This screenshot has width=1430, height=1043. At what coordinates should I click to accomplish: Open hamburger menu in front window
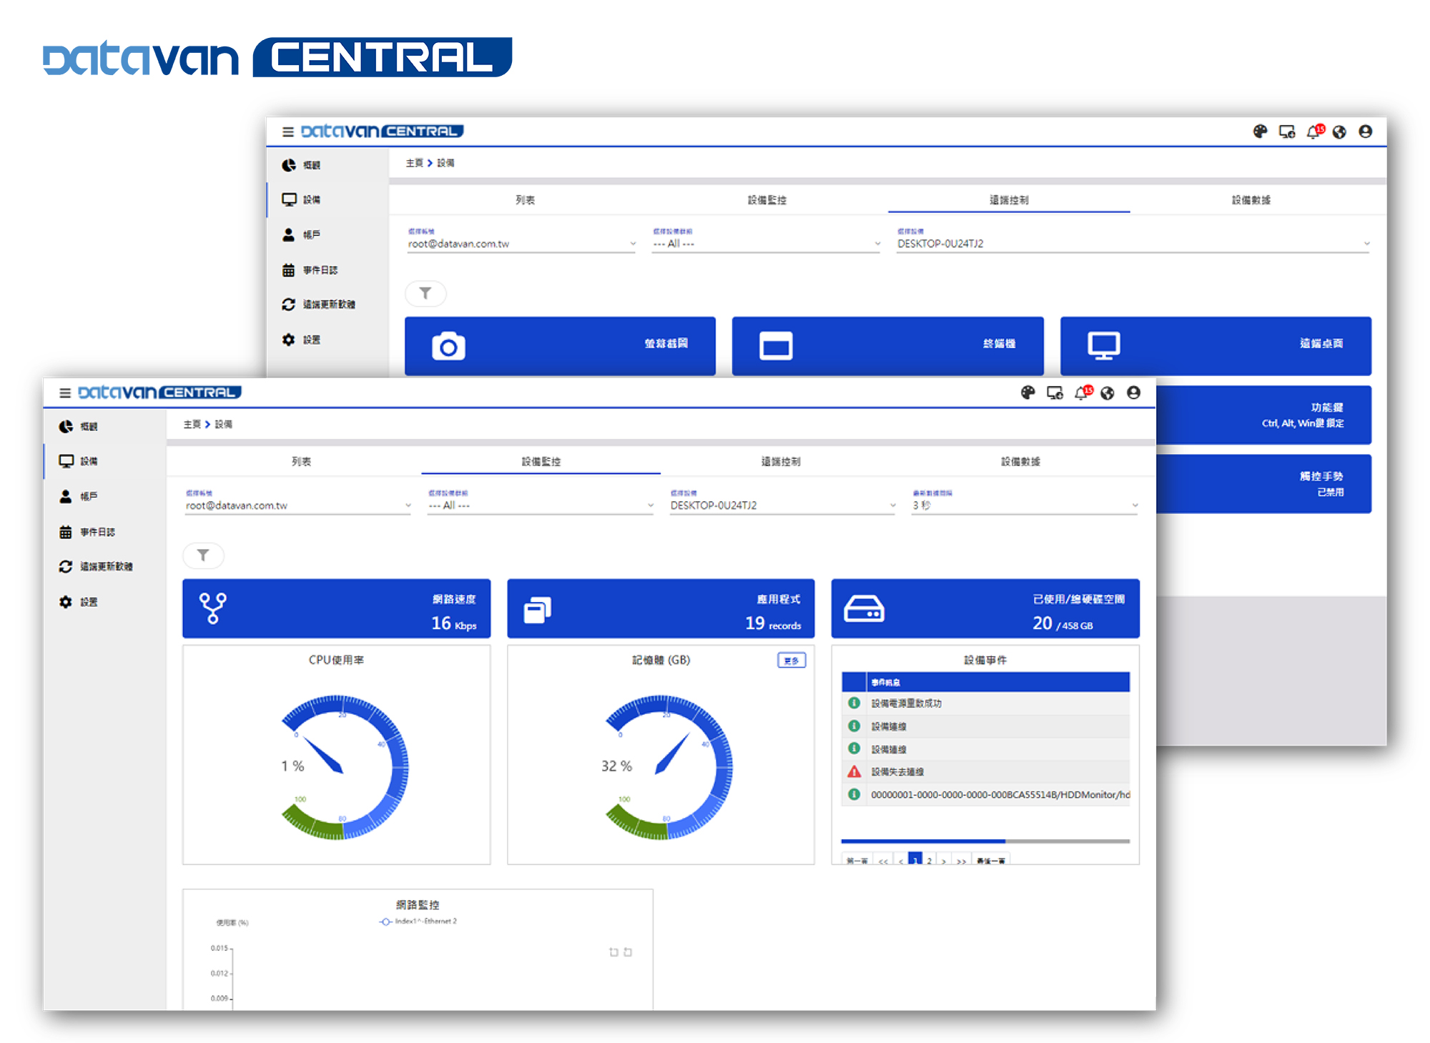pos(65,393)
